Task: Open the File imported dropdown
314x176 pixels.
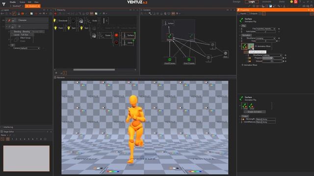Action: coord(265,29)
